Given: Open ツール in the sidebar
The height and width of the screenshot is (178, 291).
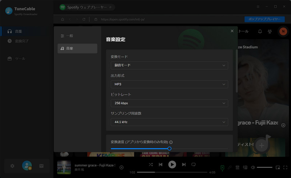Looking at the screenshot, I should (27, 58).
